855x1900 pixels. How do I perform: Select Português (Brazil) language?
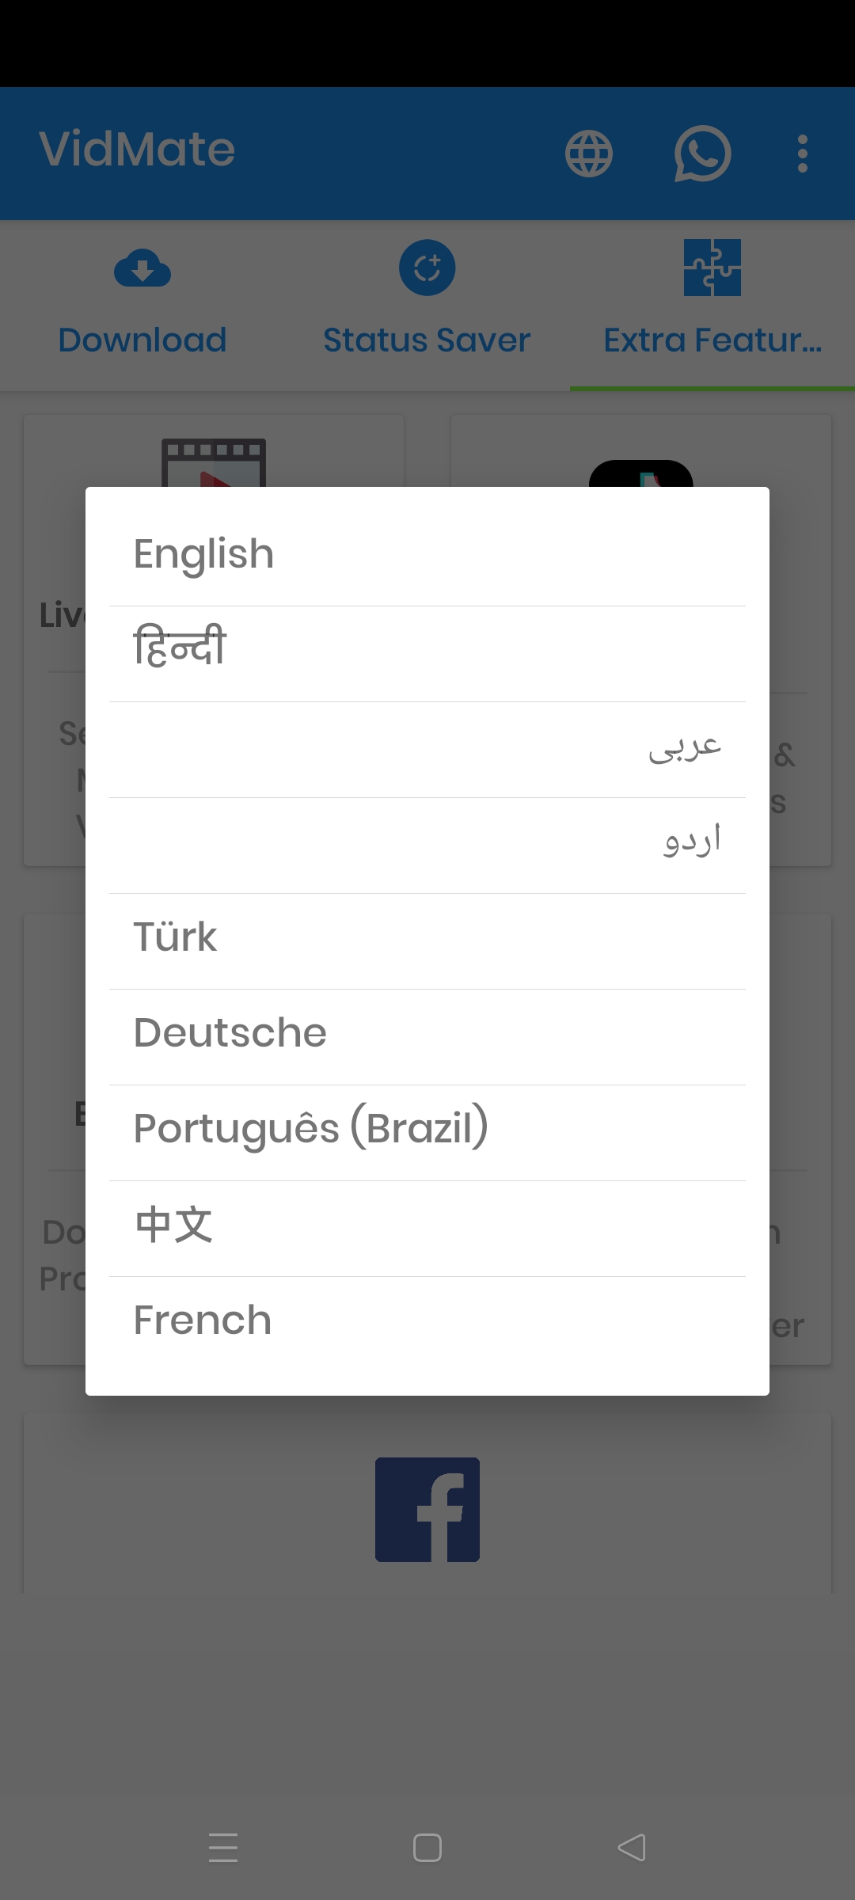click(427, 1130)
